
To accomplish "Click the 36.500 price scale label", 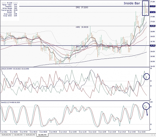I will point(153,62).
